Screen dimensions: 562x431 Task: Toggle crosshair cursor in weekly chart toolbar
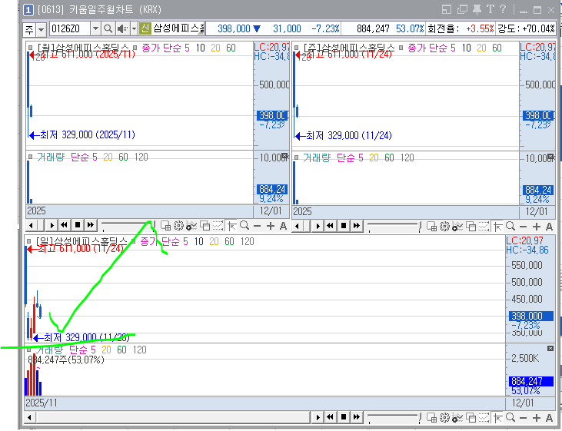pos(497,227)
